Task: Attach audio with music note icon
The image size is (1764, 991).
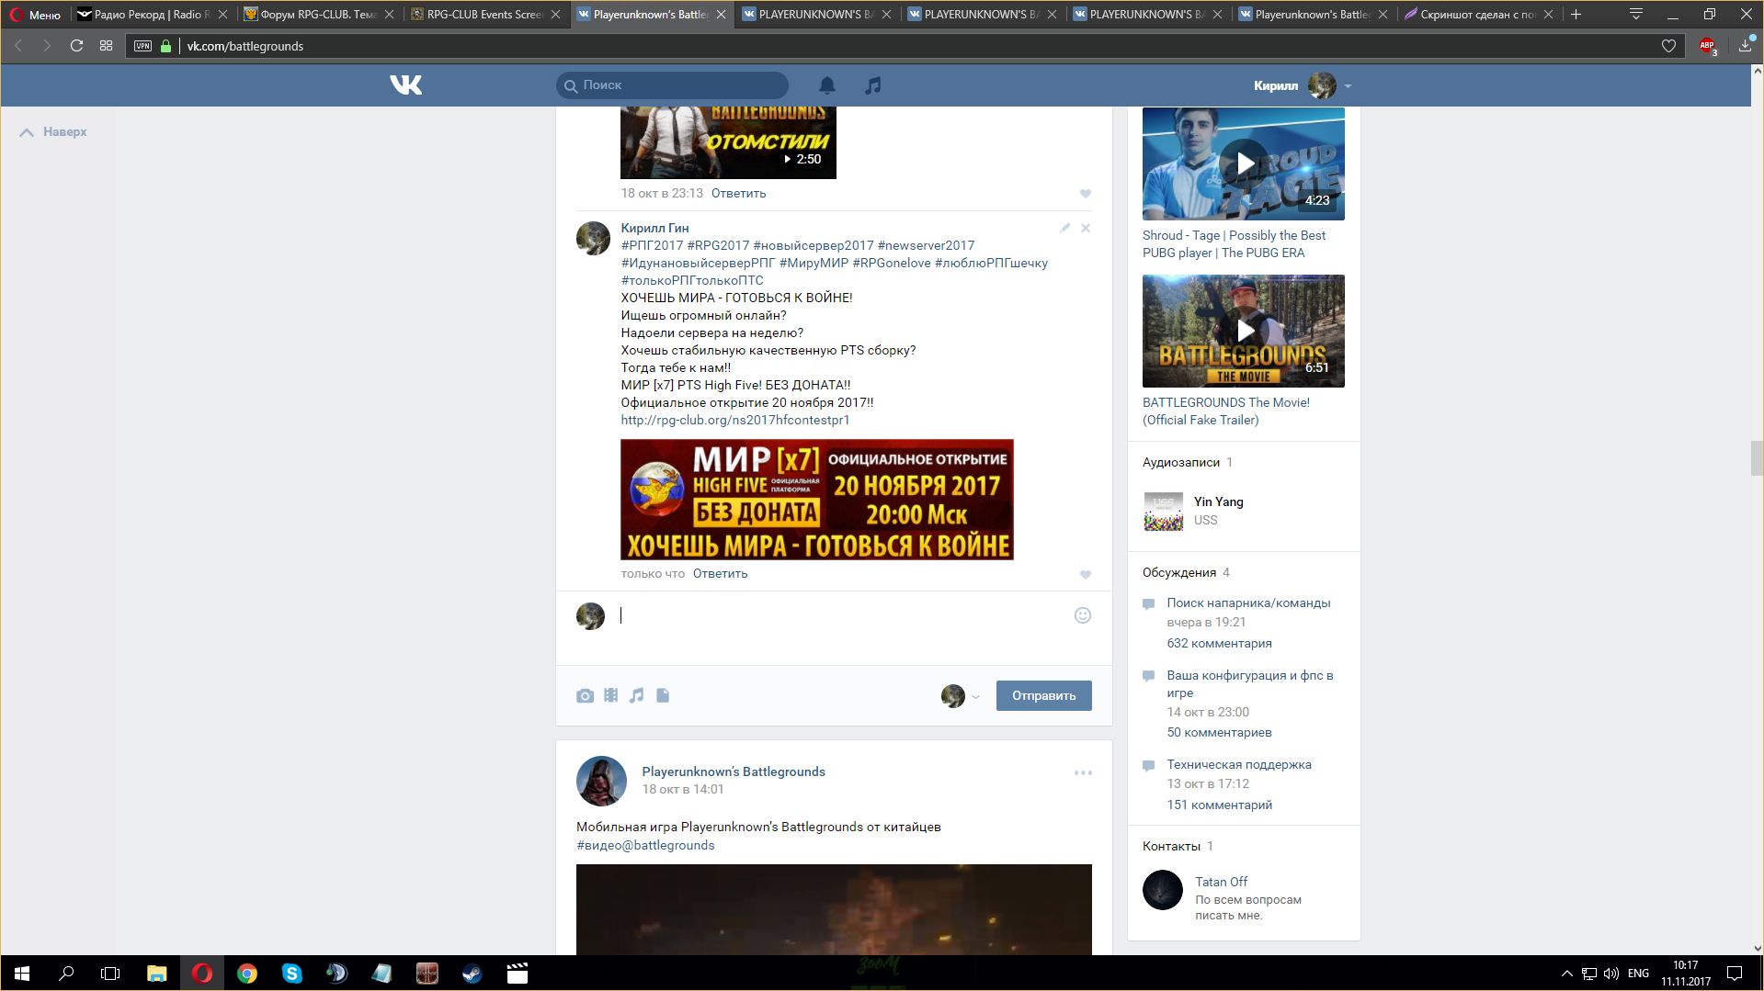Action: pyautogui.click(x=636, y=695)
